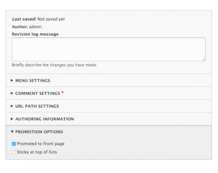This screenshot has width=218, height=173.
Task: Click the red required asterisk icon
Action: coord(62,92)
